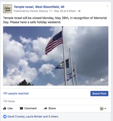Click the audience privacy gear icon
The width and height of the screenshot is (113, 121).
pyautogui.click(x=79, y=11)
